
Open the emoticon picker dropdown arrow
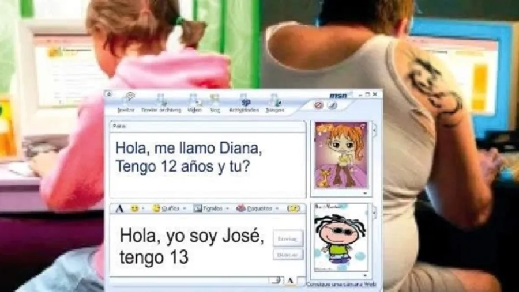pos(143,208)
